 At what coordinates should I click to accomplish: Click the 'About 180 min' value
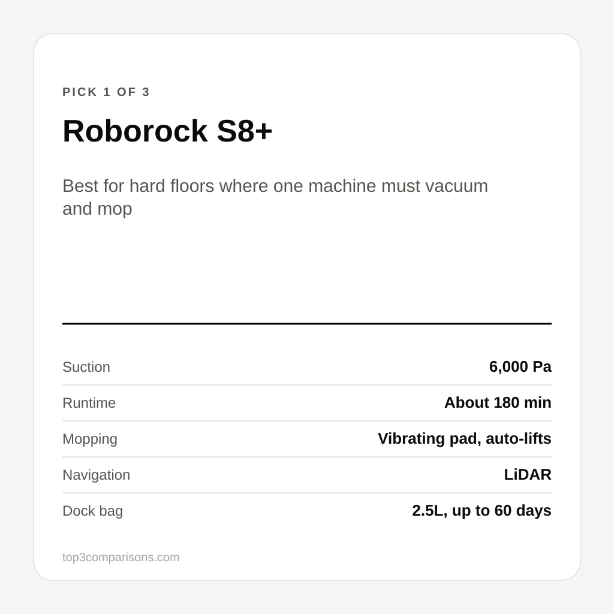click(498, 402)
